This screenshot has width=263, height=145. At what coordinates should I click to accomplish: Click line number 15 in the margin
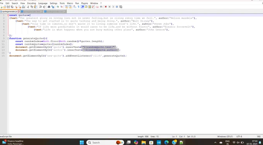tap(3, 56)
